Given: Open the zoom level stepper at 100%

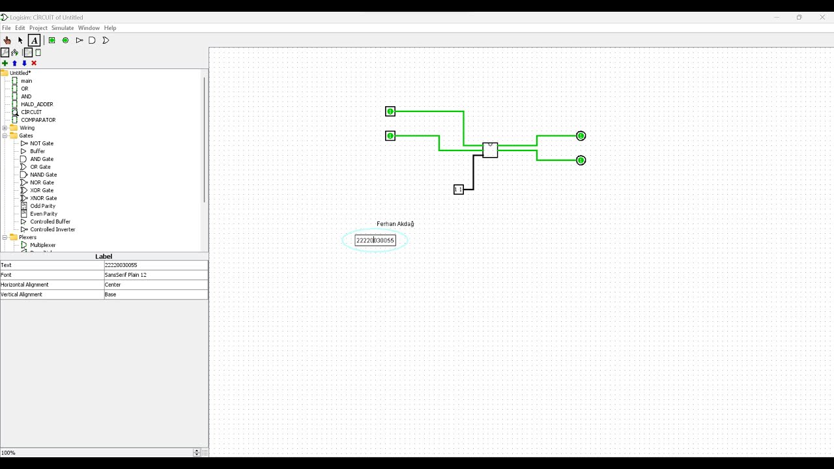Looking at the screenshot, I should coord(197,452).
